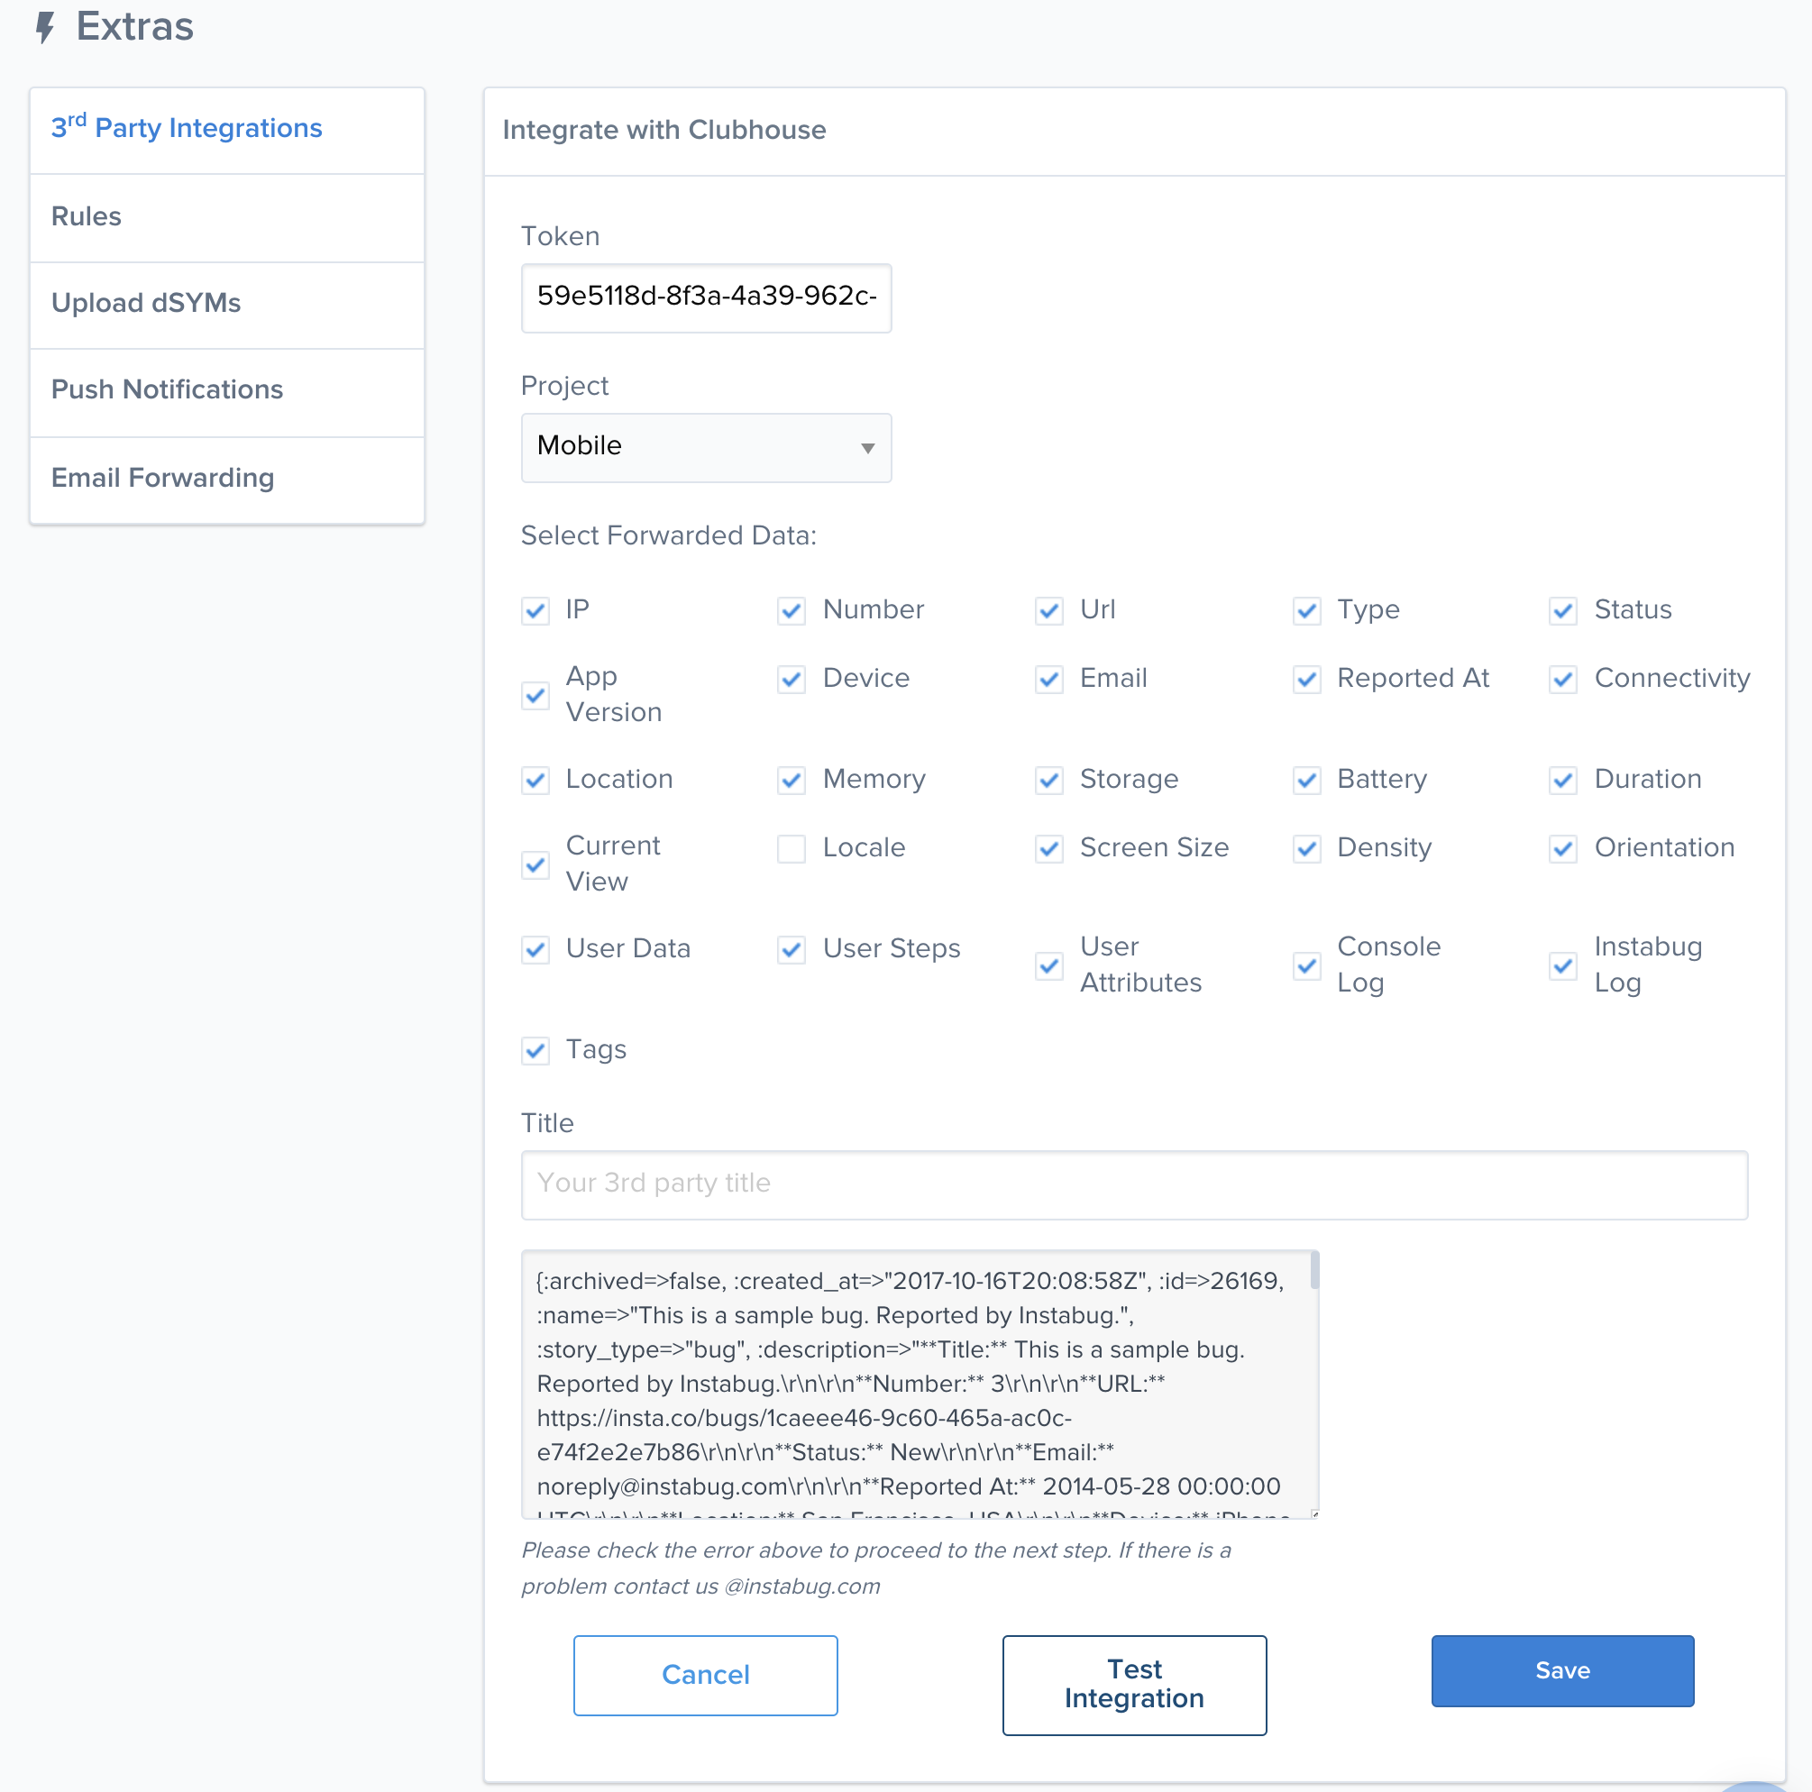Click the Save button
The width and height of the screenshot is (1812, 1792).
[1562, 1670]
